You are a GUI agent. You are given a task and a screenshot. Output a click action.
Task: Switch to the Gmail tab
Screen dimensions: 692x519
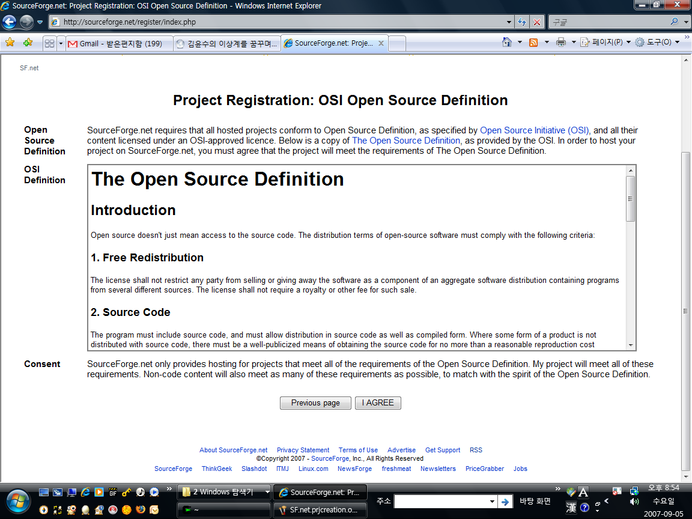119,43
